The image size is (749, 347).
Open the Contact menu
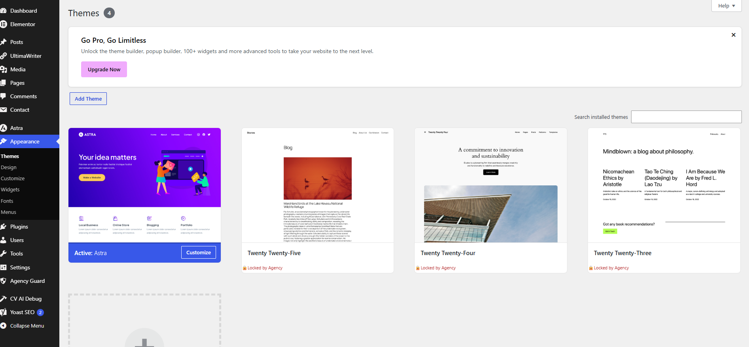click(20, 110)
